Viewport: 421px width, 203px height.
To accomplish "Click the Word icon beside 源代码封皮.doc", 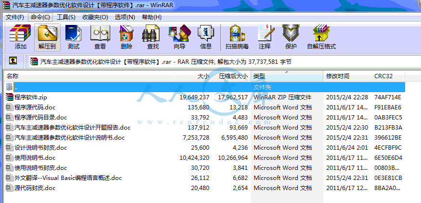I will [x=10, y=188].
